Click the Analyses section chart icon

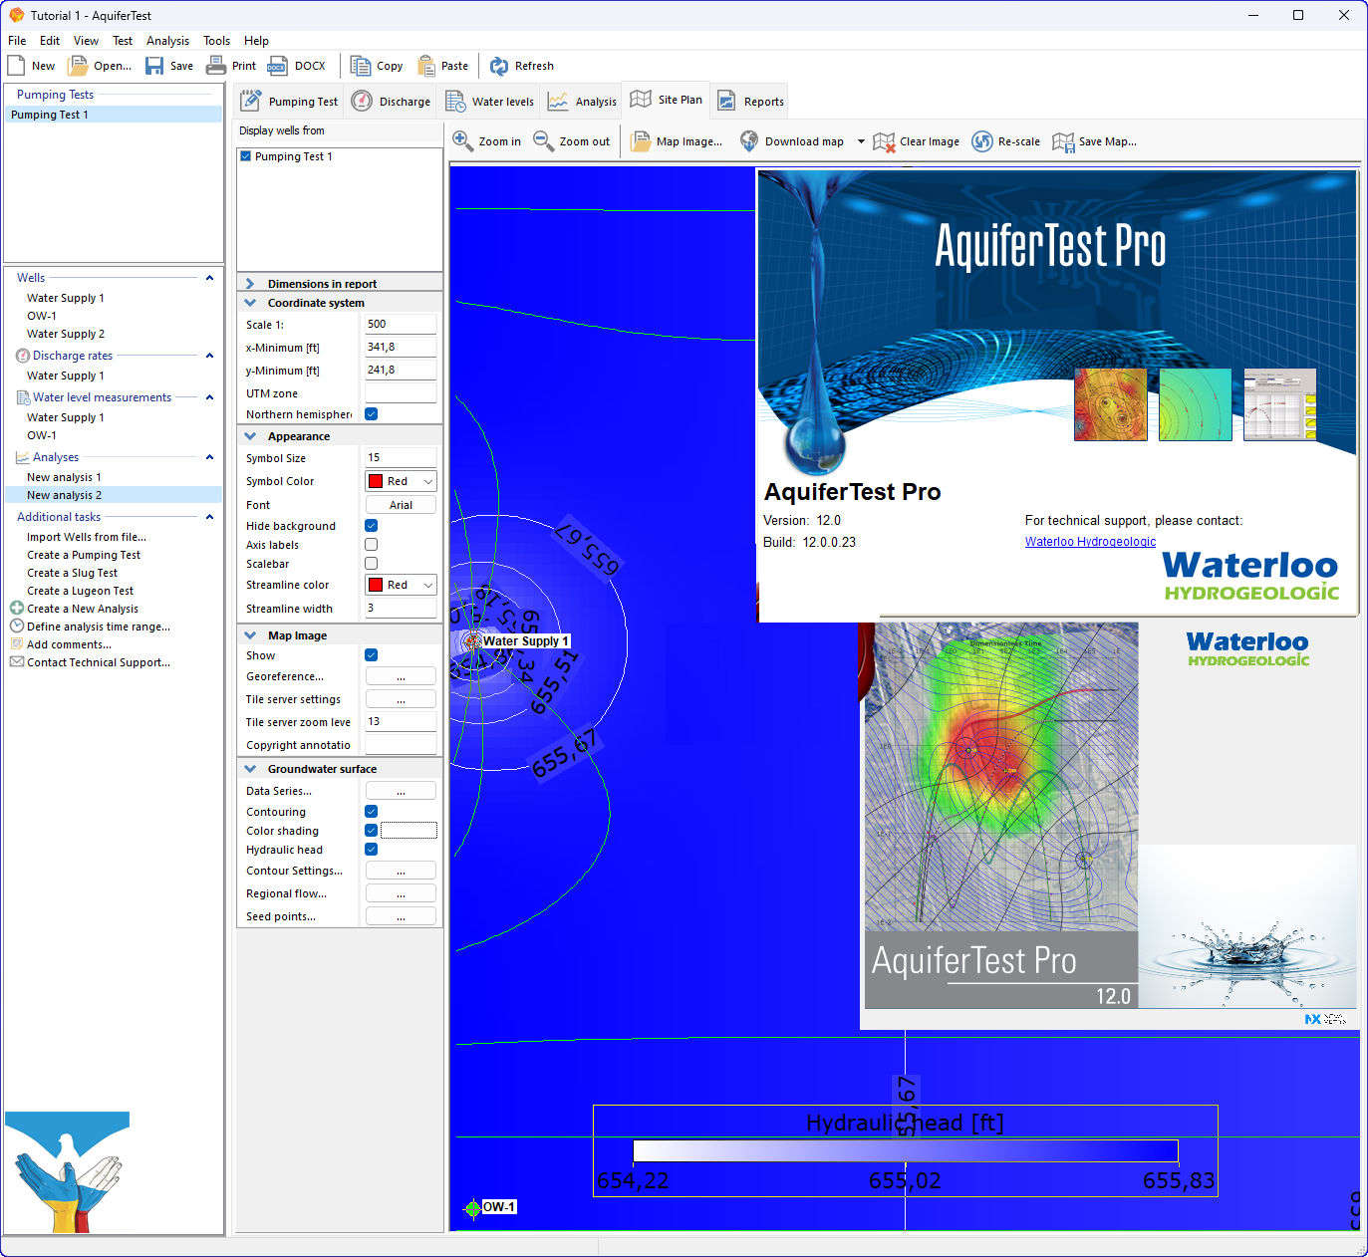[x=24, y=457]
